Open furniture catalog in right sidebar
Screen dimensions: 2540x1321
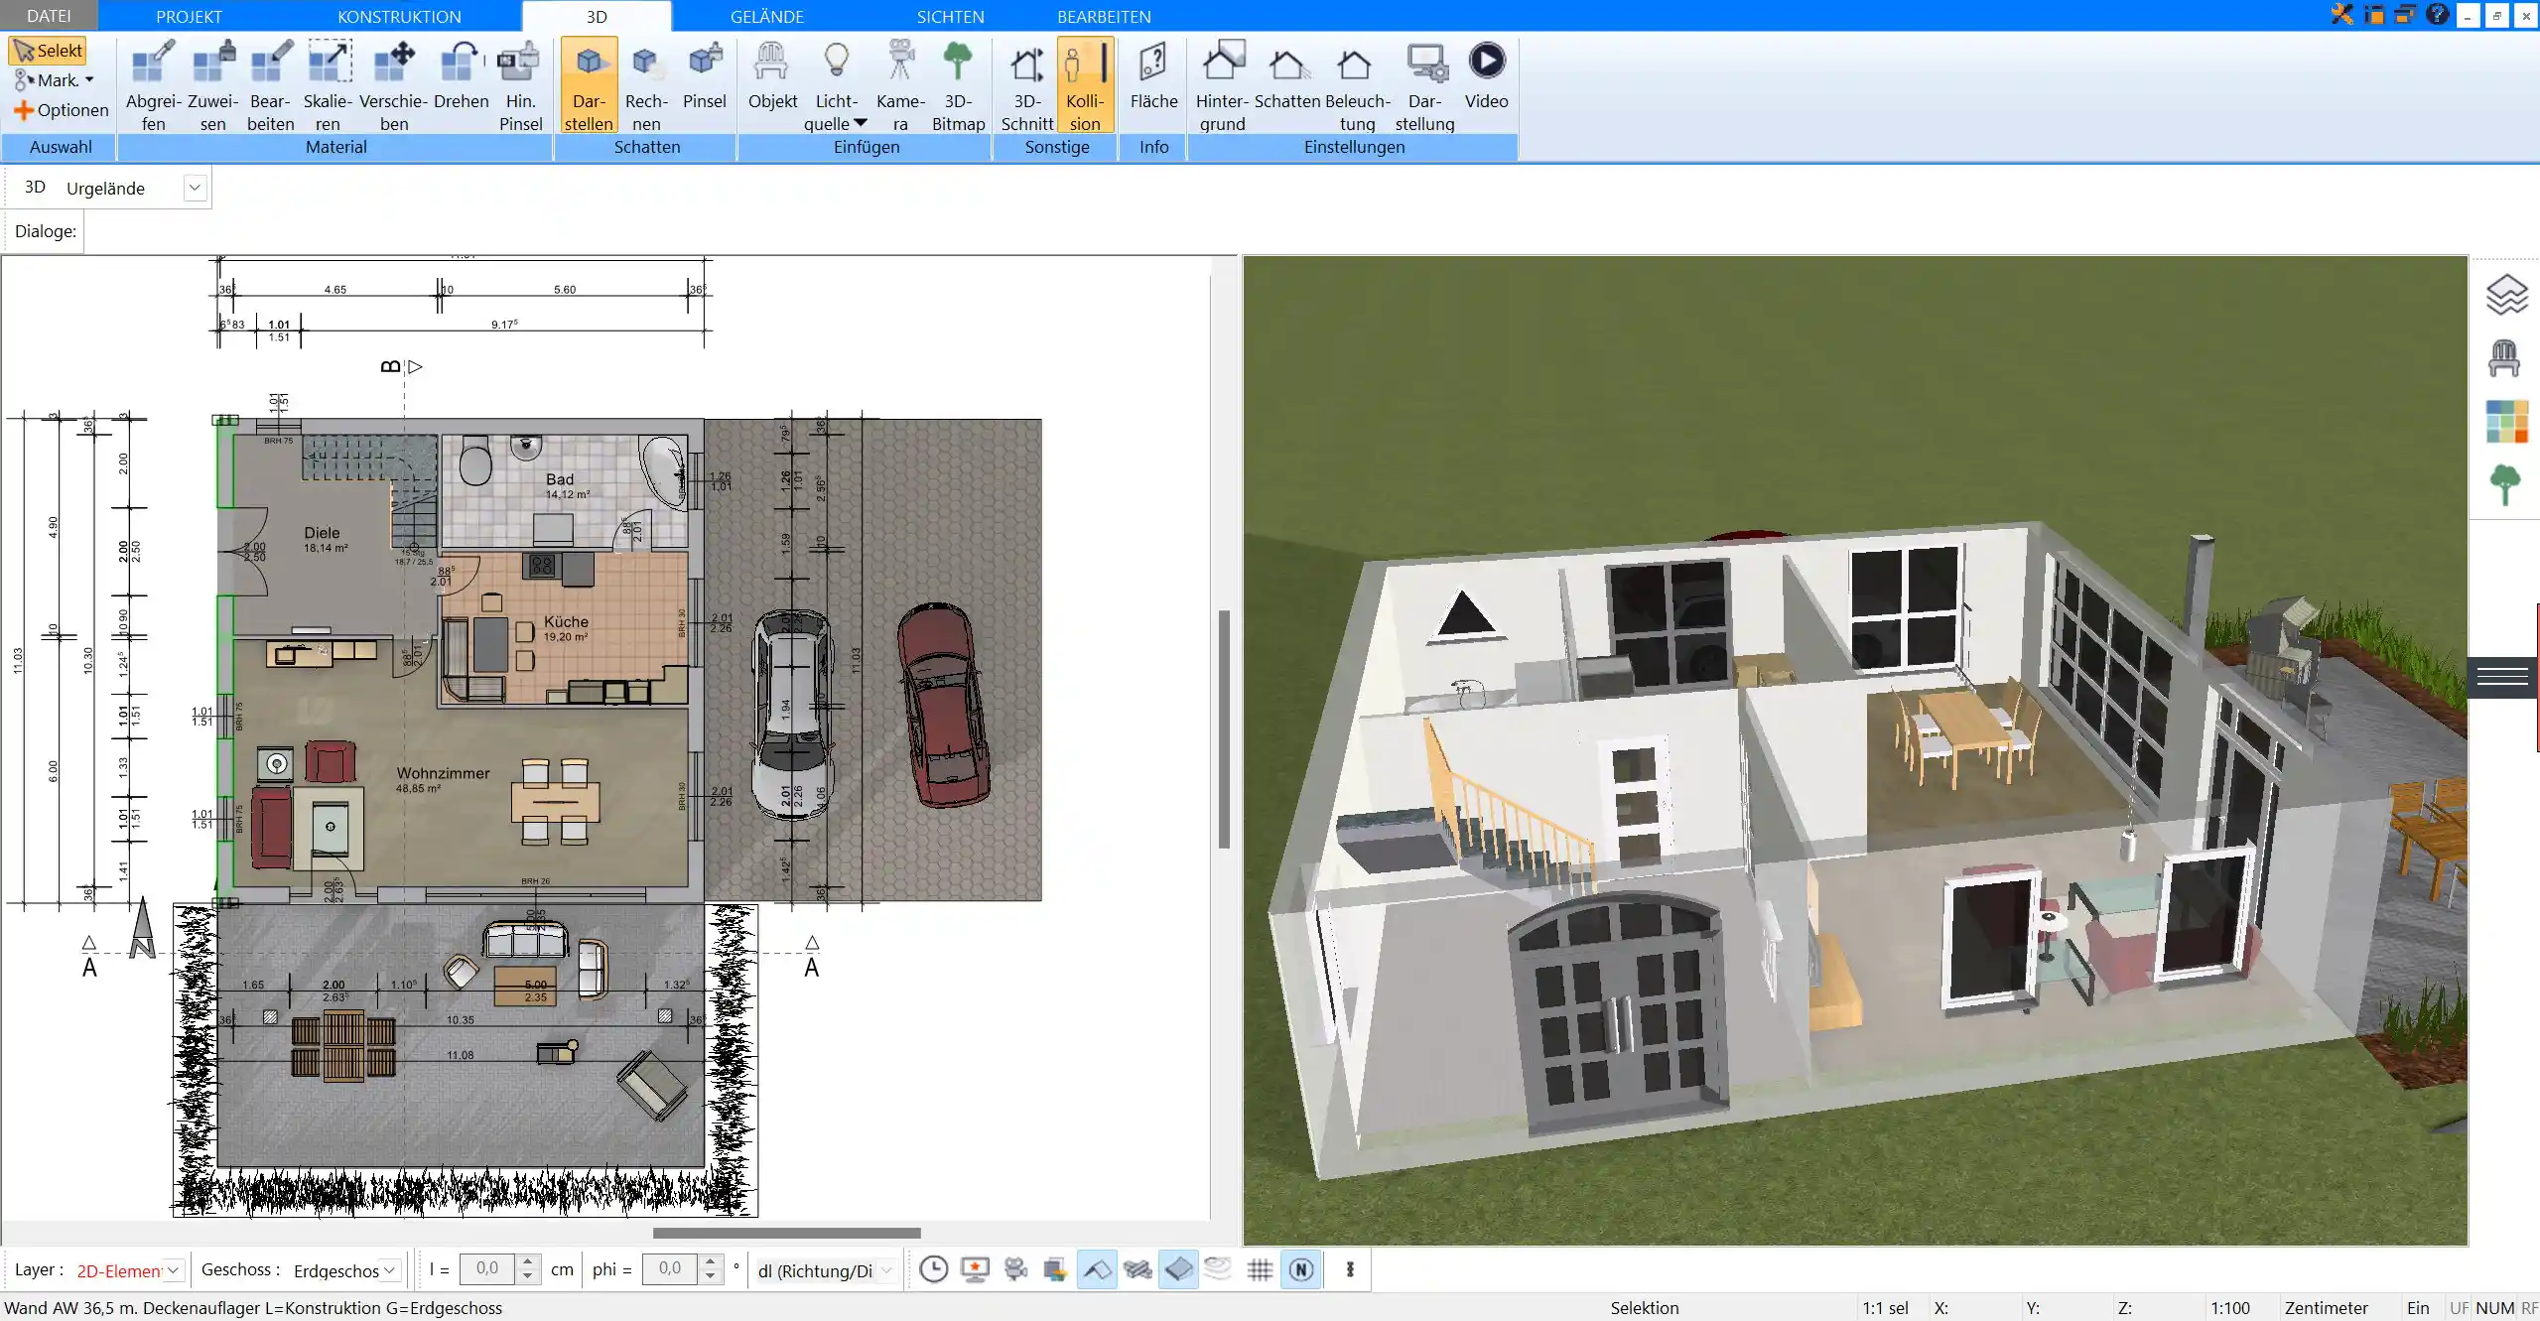(2505, 358)
